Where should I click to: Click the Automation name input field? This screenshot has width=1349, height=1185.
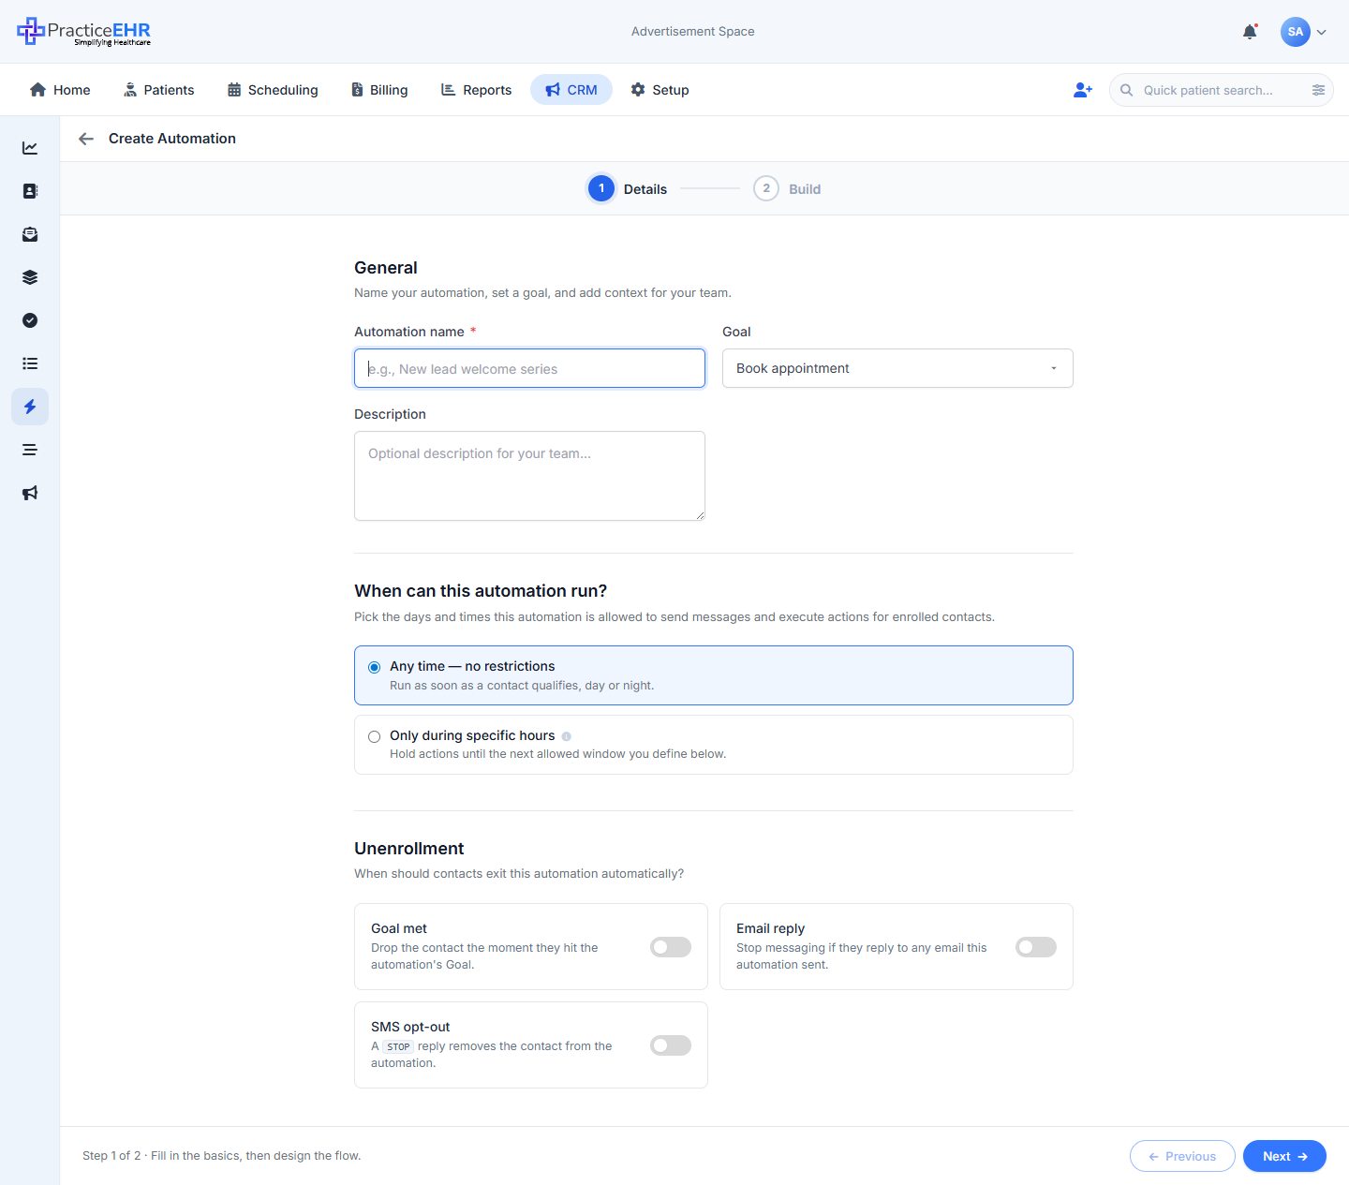(529, 368)
